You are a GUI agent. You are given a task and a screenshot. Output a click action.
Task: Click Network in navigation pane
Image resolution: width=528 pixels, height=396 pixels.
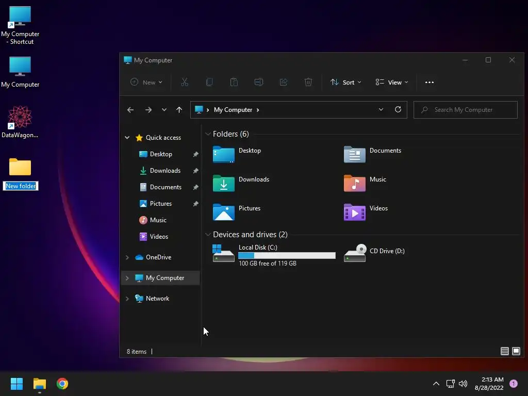click(x=157, y=299)
